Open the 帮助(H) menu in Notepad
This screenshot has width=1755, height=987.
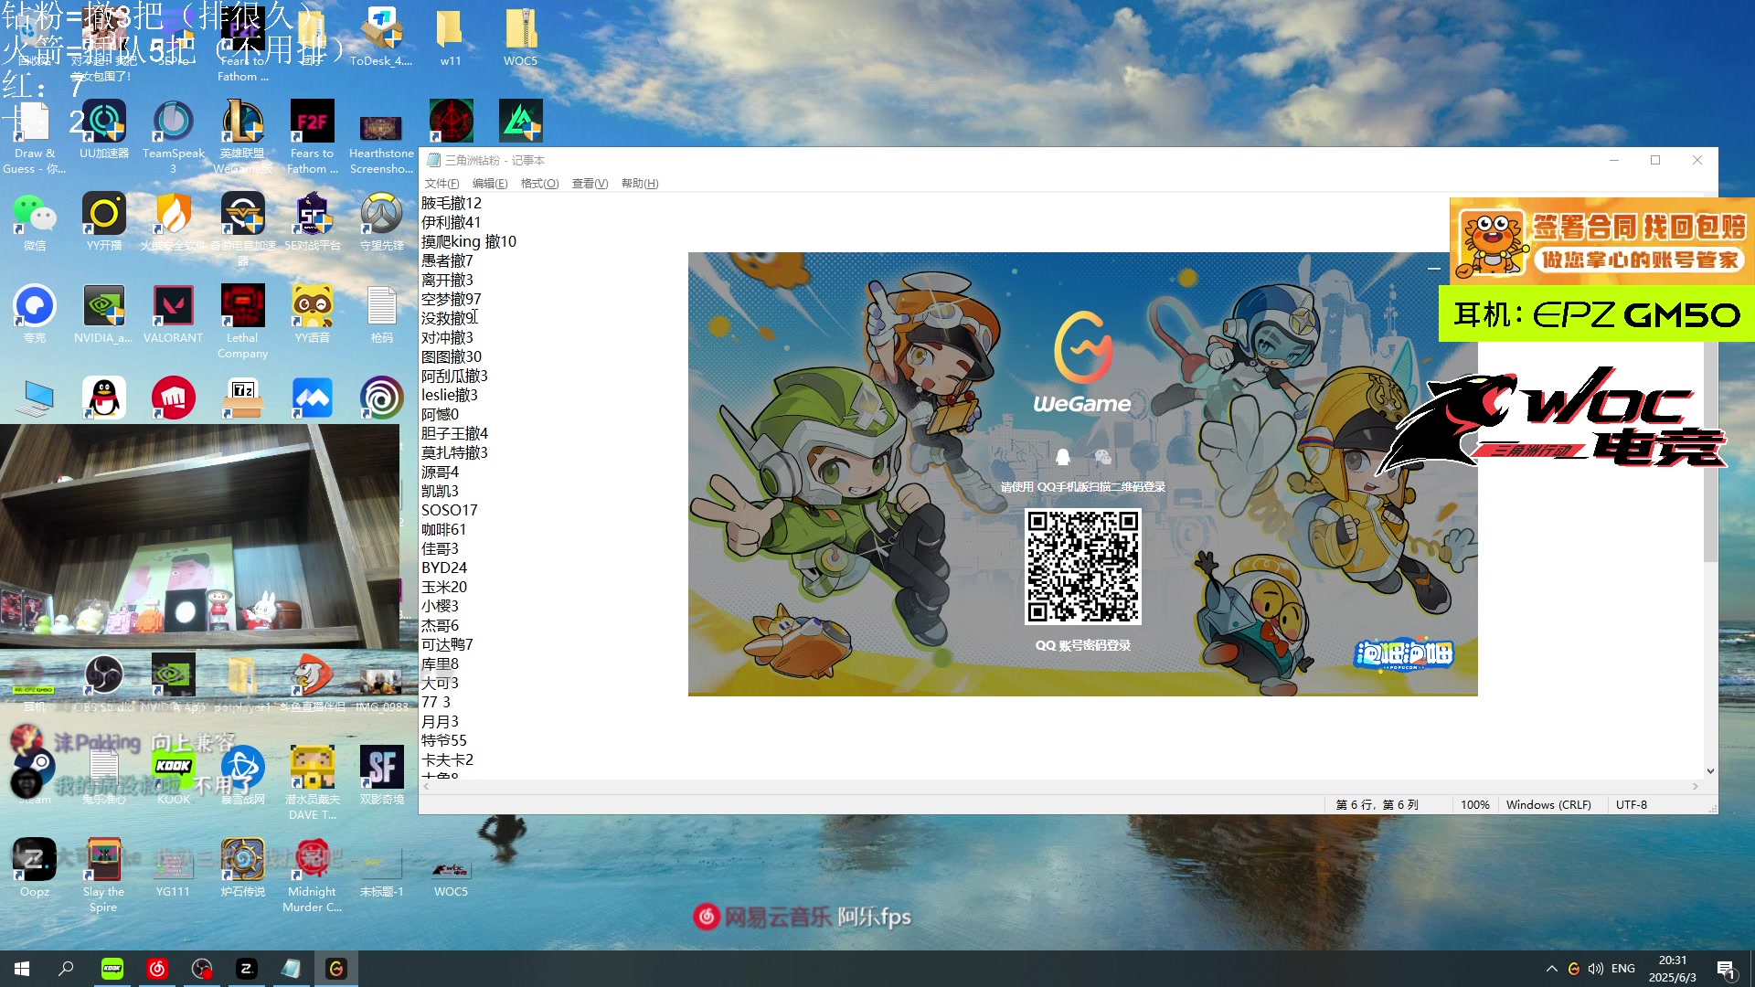pos(640,184)
